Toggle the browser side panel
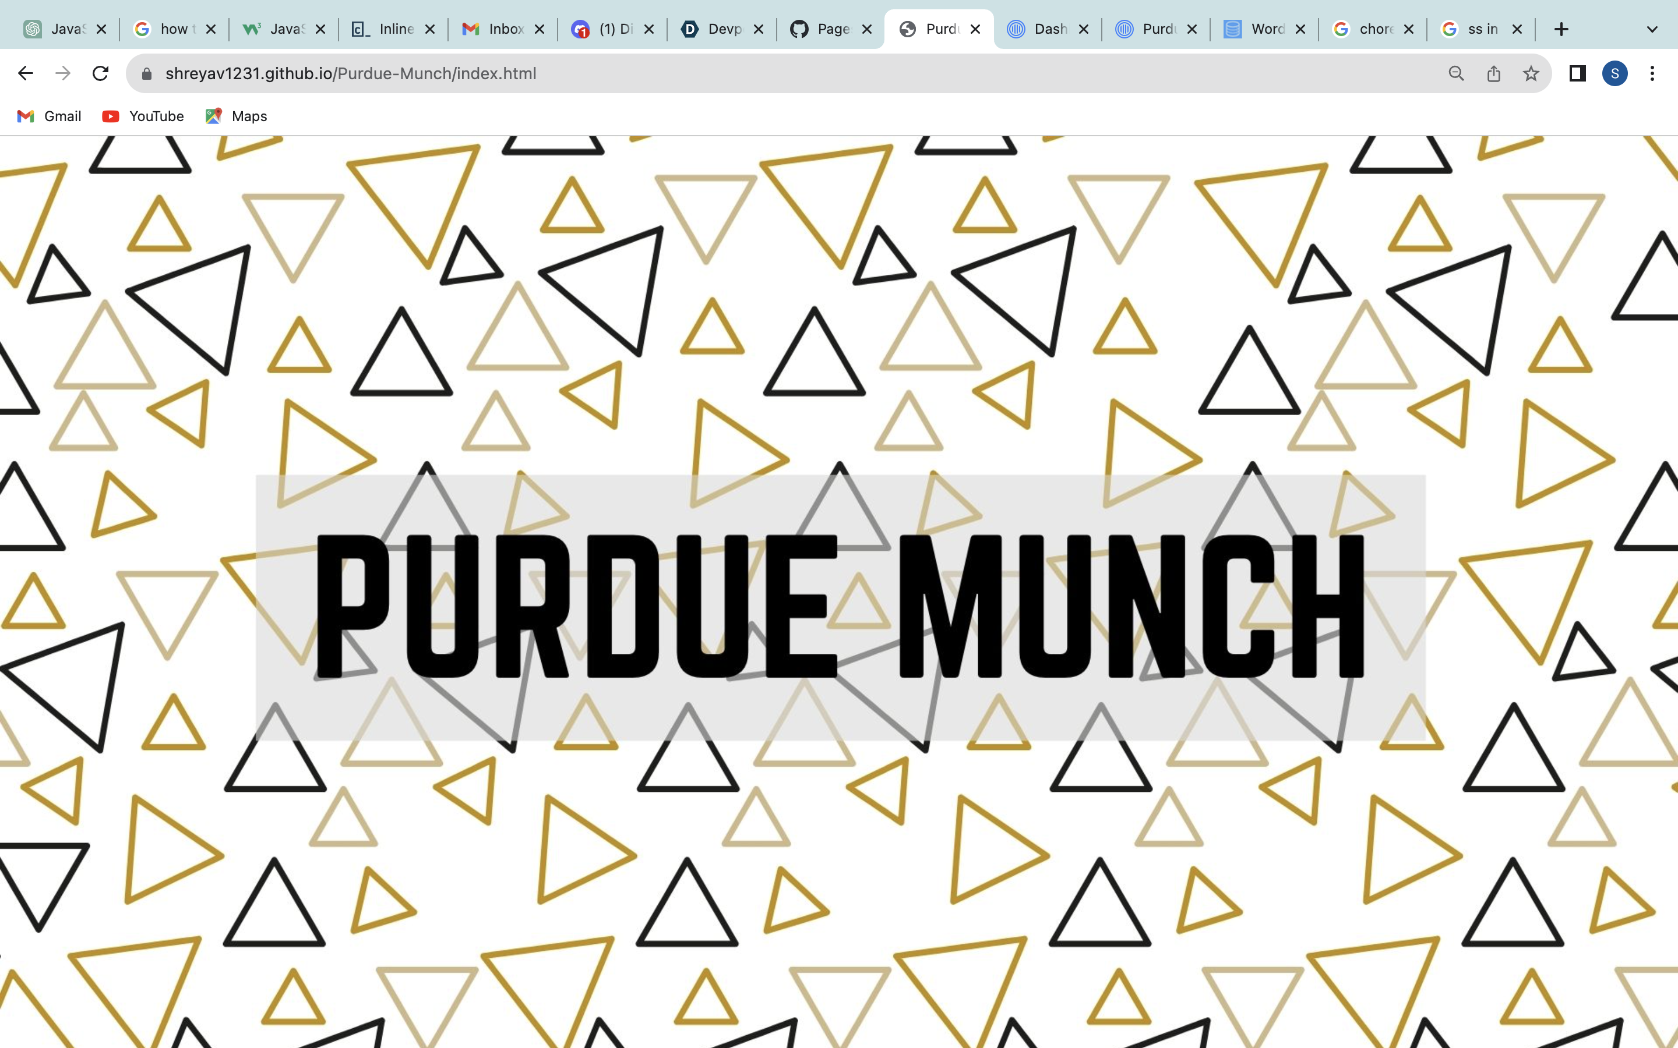 (x=1577, y=73)
